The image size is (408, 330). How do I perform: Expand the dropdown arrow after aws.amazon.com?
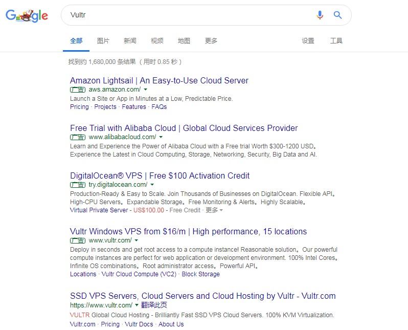click(146, 90)
